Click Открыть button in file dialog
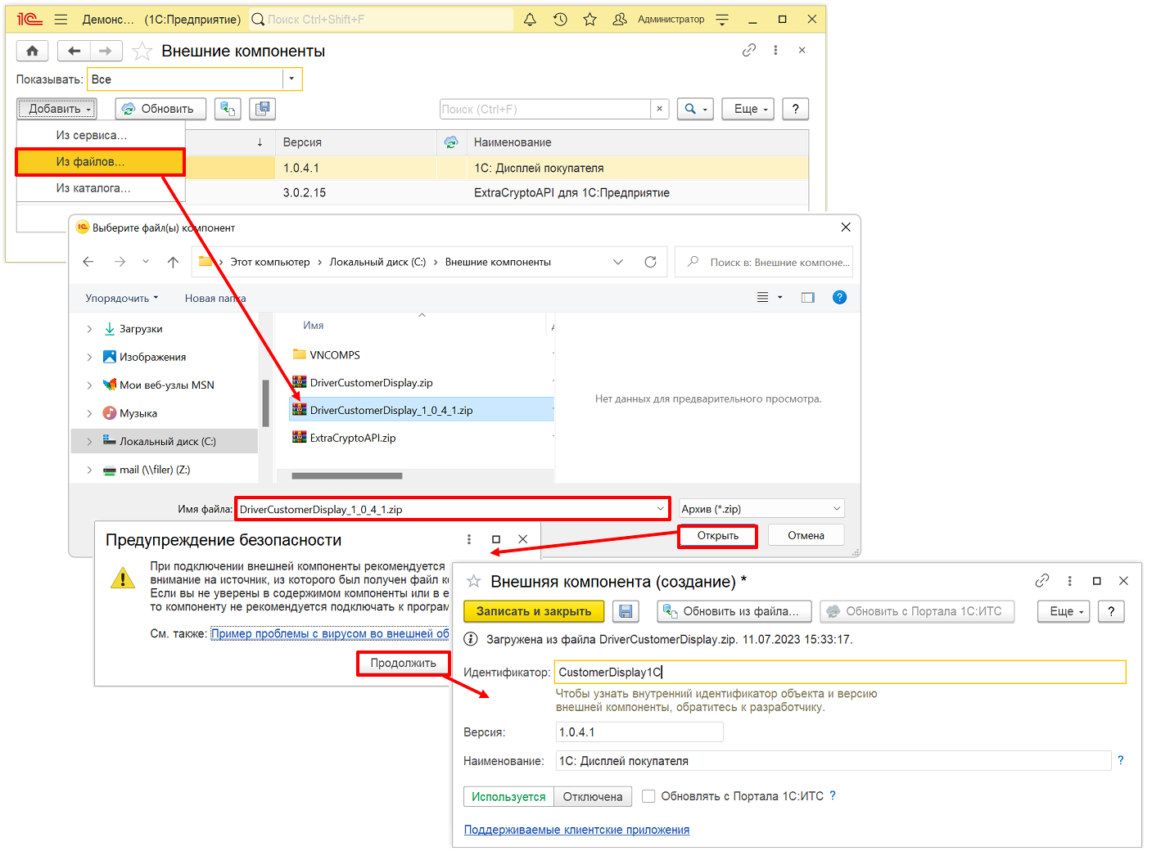The height and width of the screenshot is (851, 1152). (x=718, y=536)
